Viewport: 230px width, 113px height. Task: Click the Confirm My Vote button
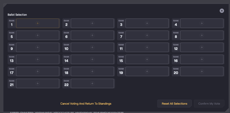tap(209, 104)
